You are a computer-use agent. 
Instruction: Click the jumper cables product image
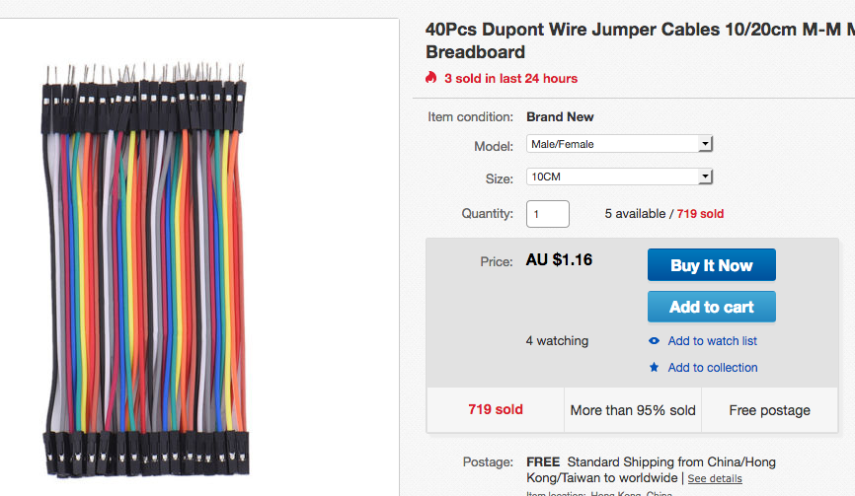(145, 270)
